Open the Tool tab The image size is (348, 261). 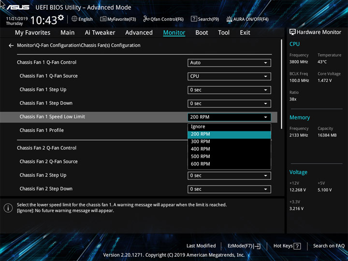(x=224, y=33)
